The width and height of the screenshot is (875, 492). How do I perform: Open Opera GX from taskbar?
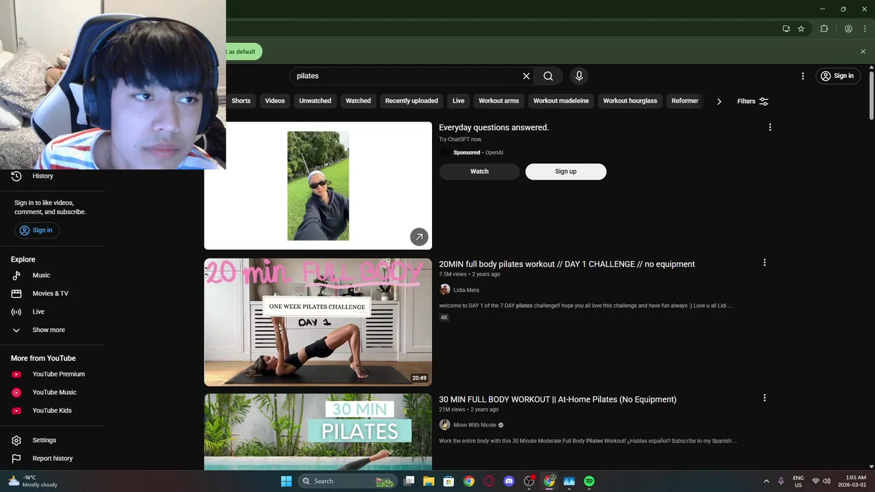[x=489, y=481]
